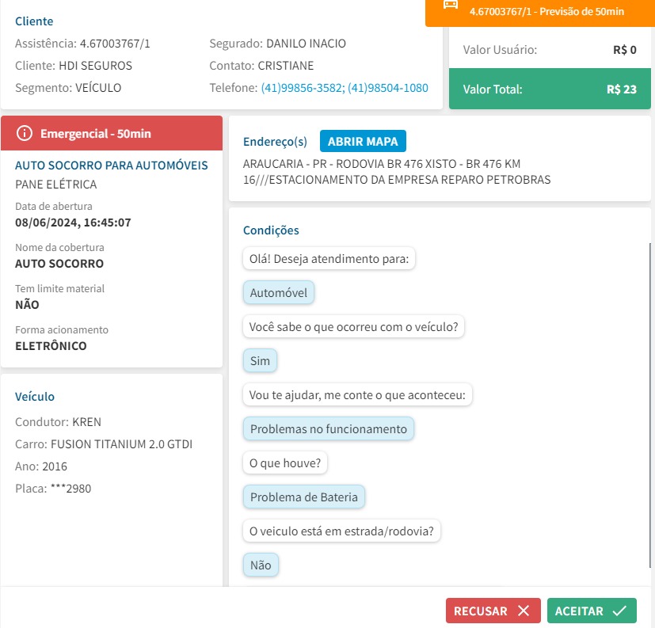The width and height of the screenshot is (655, 628).
Task: Open the map with Abrir Mapa
Action: (x=363, y=142)
